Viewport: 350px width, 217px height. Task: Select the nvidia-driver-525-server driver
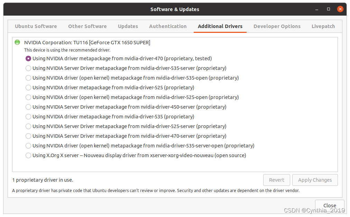(x=28, y=126)
